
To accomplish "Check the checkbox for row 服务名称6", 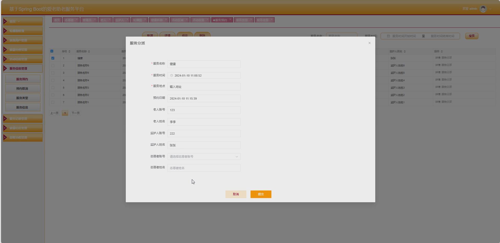I will coord(53,65).
